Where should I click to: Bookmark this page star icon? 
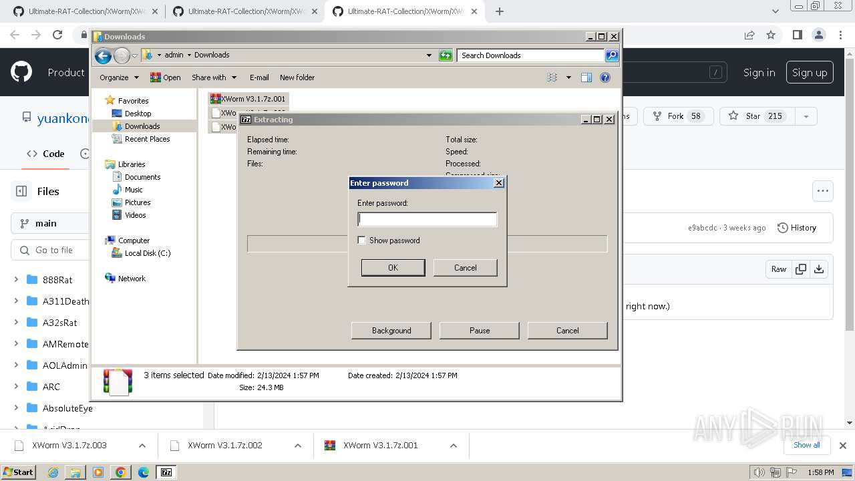tap(771, 35)
